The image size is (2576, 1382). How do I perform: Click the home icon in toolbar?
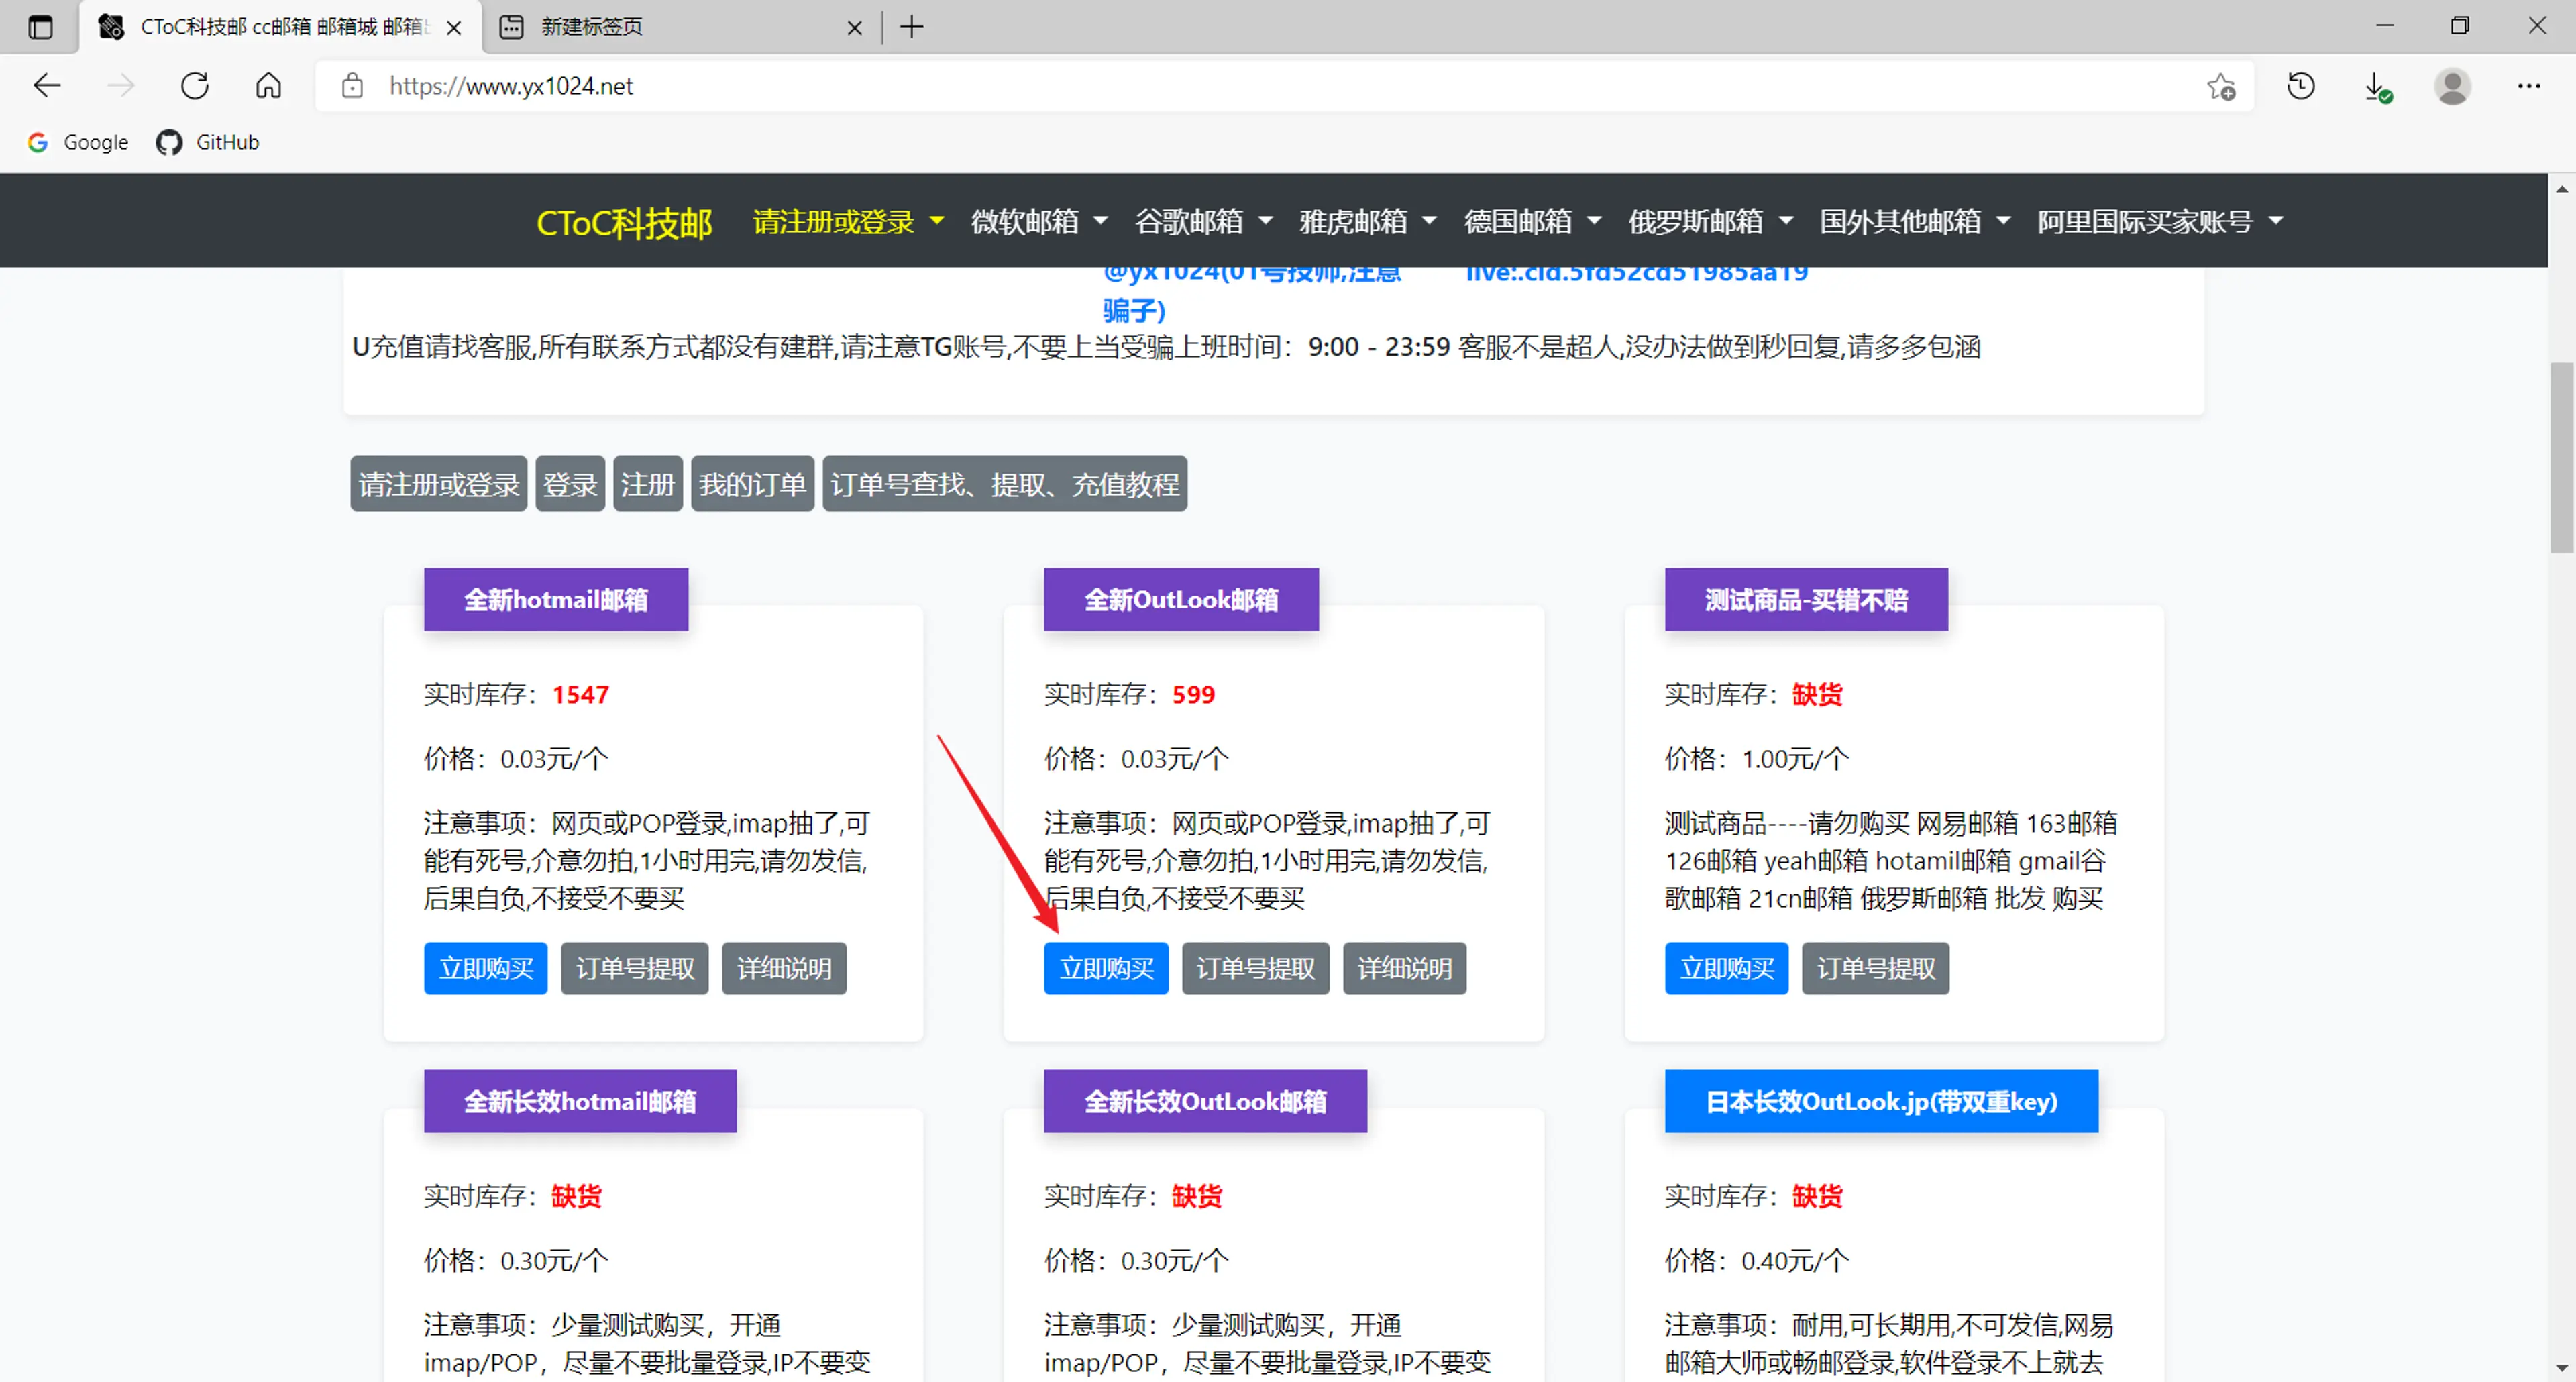pos(268,86)
